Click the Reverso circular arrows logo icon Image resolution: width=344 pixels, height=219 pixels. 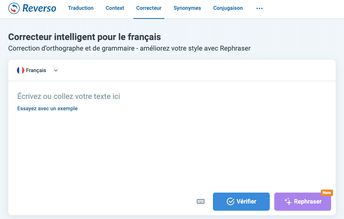14,8
